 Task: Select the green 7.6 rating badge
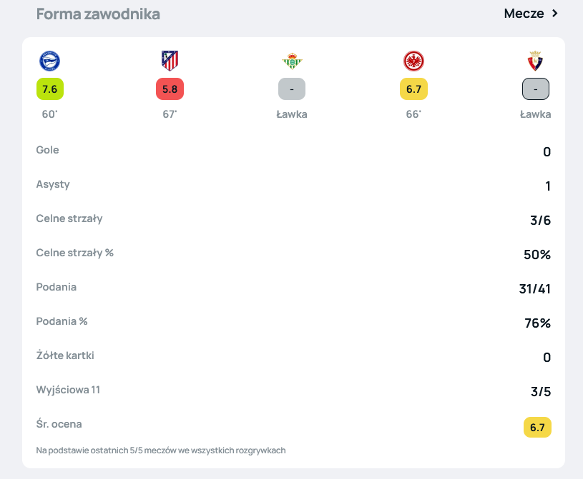(49, 89)
